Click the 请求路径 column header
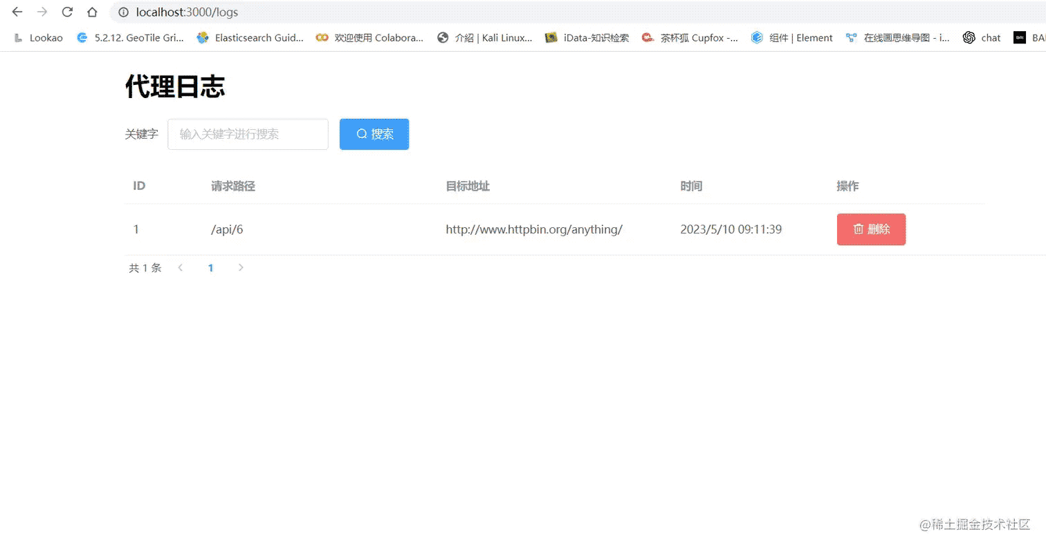 pos(233,186)
